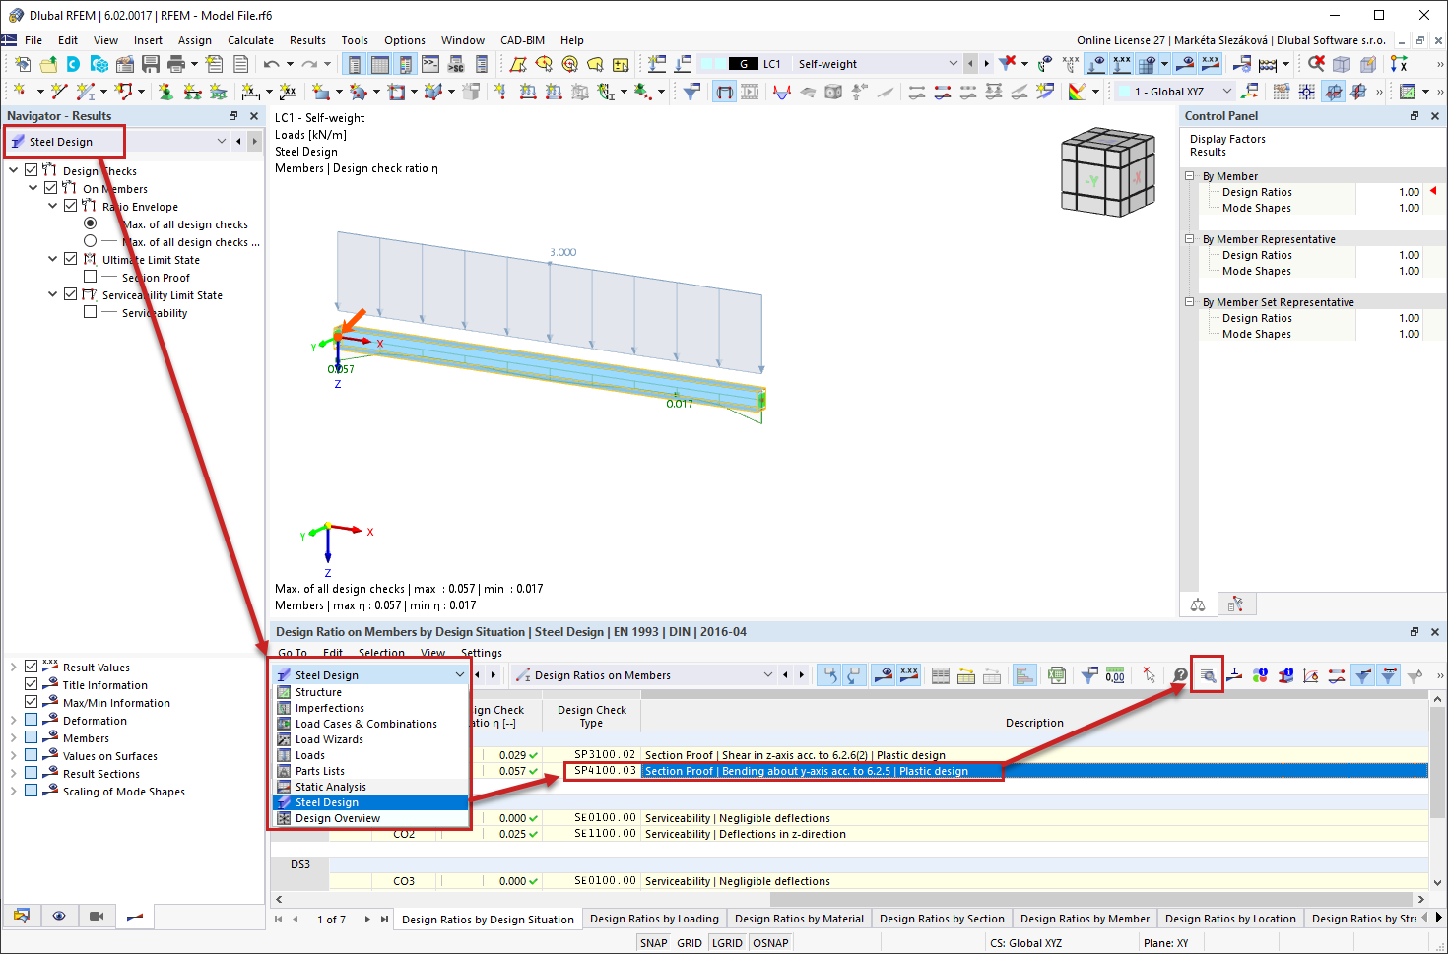Toggle the Ultimate Limit State checkbox
The height and width of the screenshot is (954, 1448).
click(71, 259)
